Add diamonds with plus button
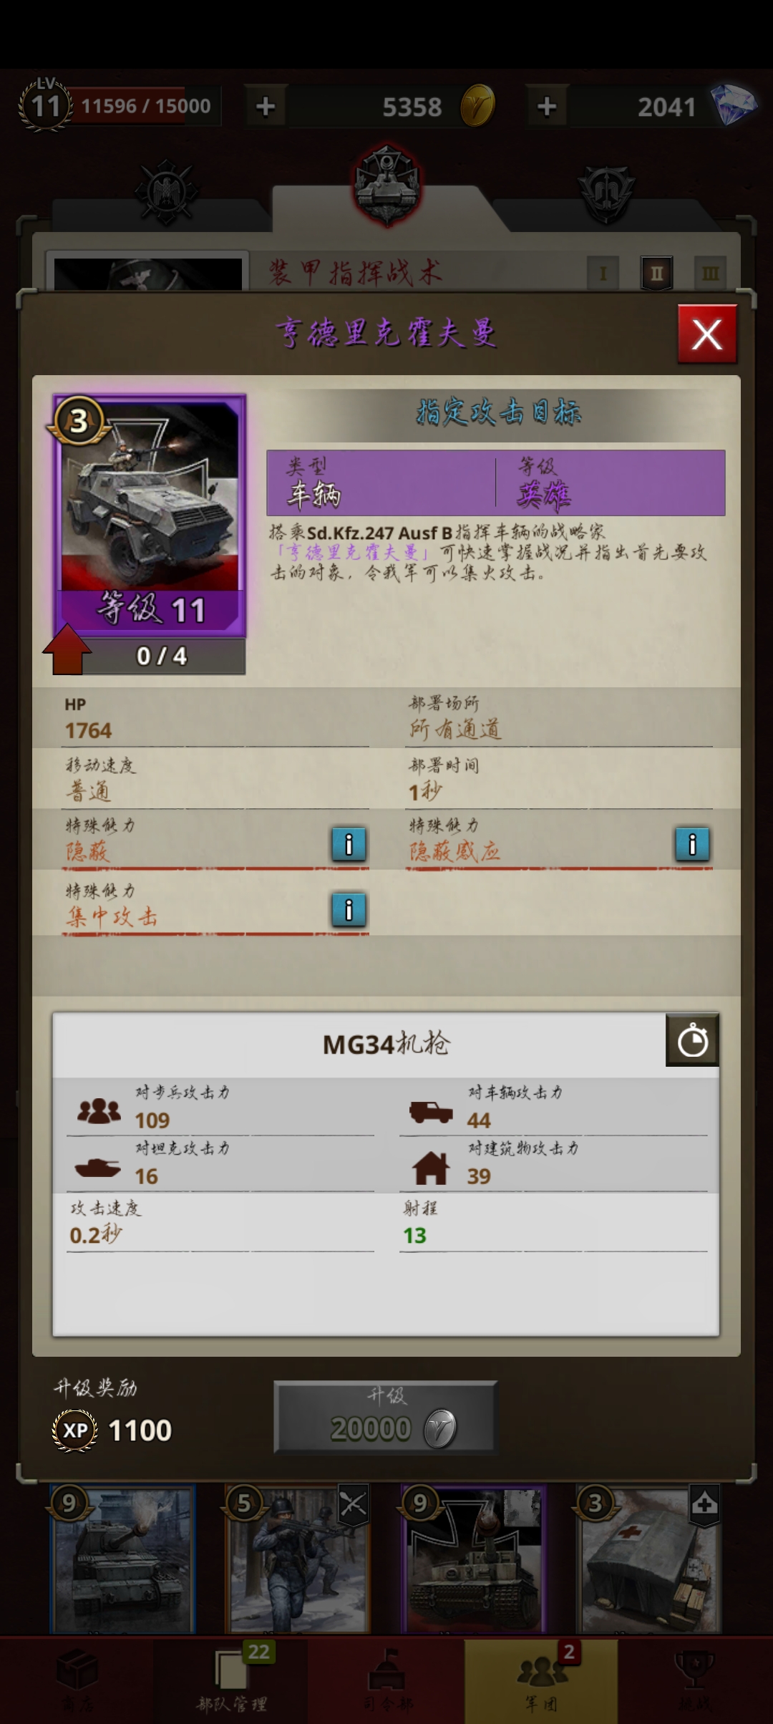Screen dimensions: 773x1724 (547, 107)
